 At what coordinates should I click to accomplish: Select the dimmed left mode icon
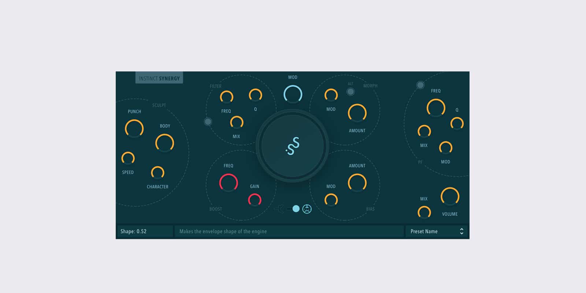(x=279, y=209)
